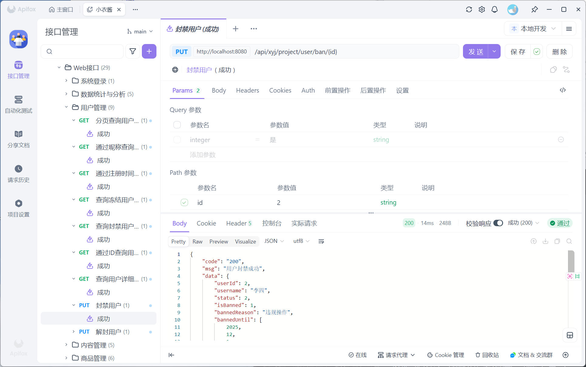The image size is (586, 367).
Task: Copy response body with copy icon
Action: [x=557, y=241]
